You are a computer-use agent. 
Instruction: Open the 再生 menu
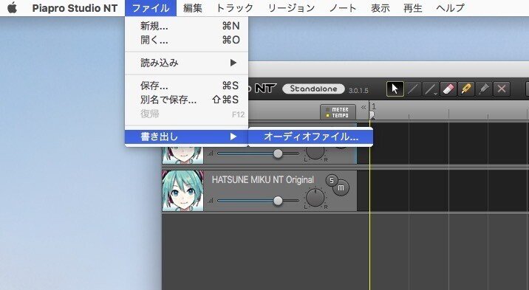click(413, 7)
